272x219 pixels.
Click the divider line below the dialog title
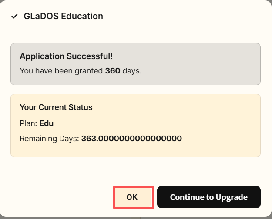click(x=136, y=32)
